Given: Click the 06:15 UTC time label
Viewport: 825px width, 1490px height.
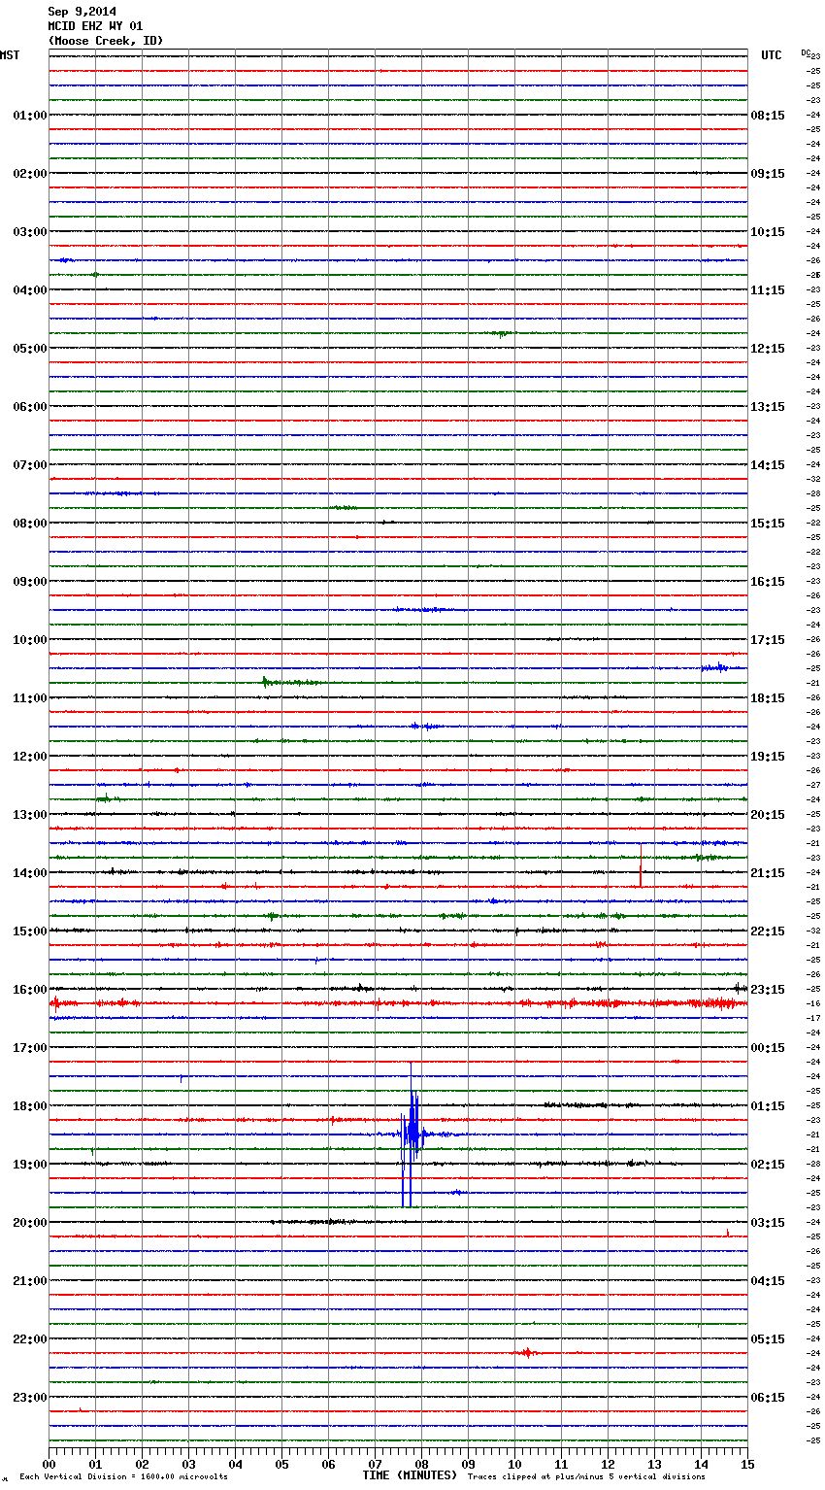Looking at the screenshot, I should (768, 1398).
